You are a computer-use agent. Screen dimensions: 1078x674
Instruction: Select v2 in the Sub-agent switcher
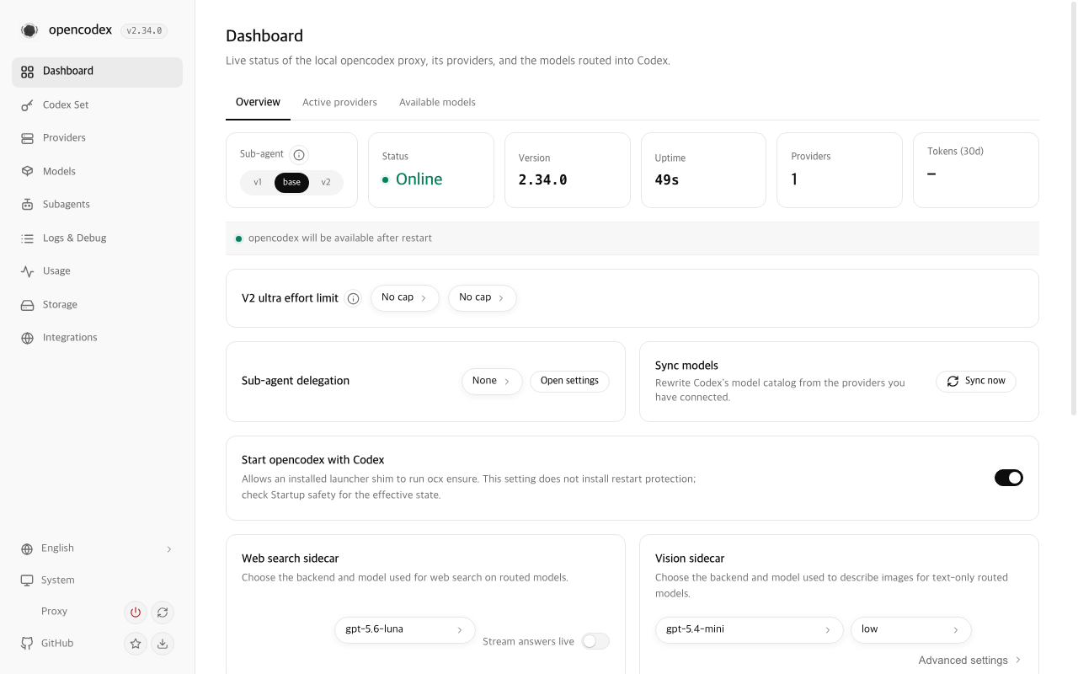pyautogui.click(x=326, y=183)
